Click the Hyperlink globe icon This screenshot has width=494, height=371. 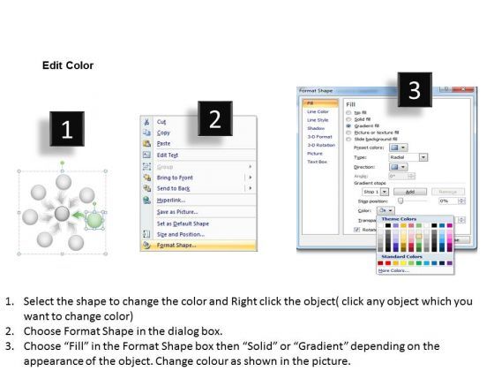(x=146, y=200)
